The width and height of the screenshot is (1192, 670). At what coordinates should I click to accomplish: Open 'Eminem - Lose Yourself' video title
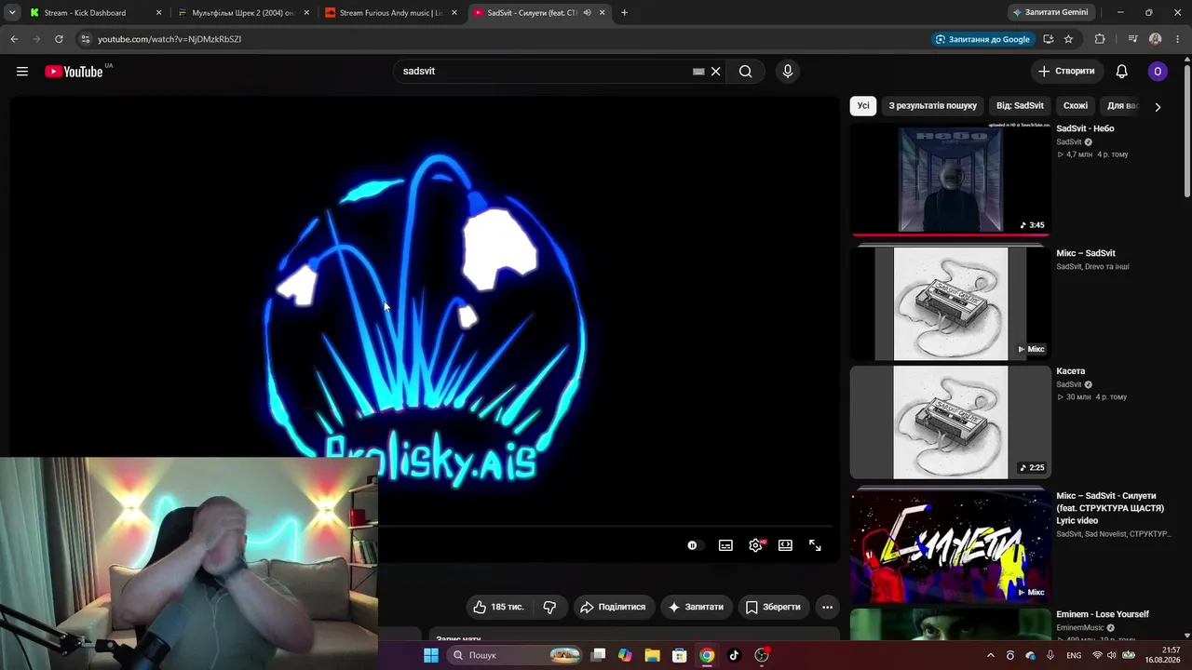pyautogui.click(x=1103, y=614)
